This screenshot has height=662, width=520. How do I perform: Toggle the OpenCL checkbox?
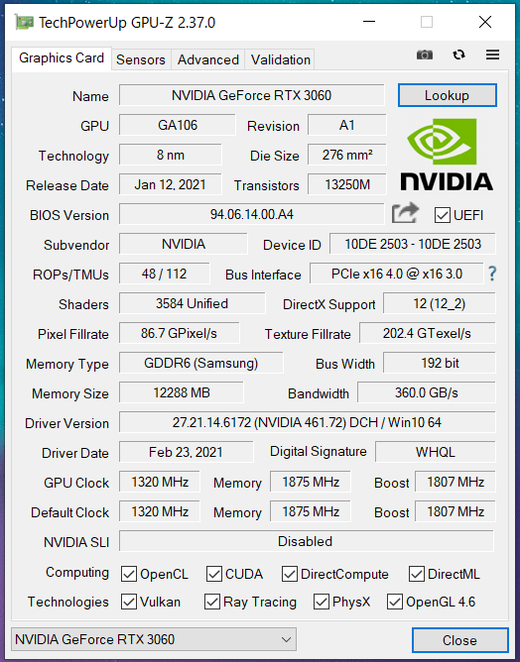click(129, 574)
